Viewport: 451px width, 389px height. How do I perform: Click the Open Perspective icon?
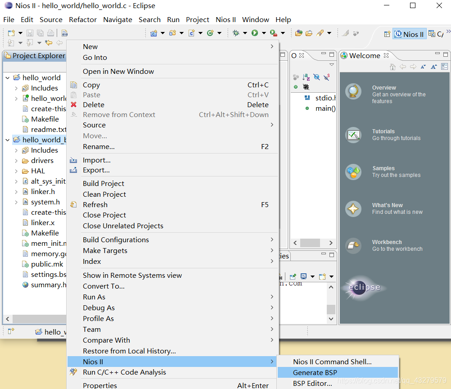(387, 34)
